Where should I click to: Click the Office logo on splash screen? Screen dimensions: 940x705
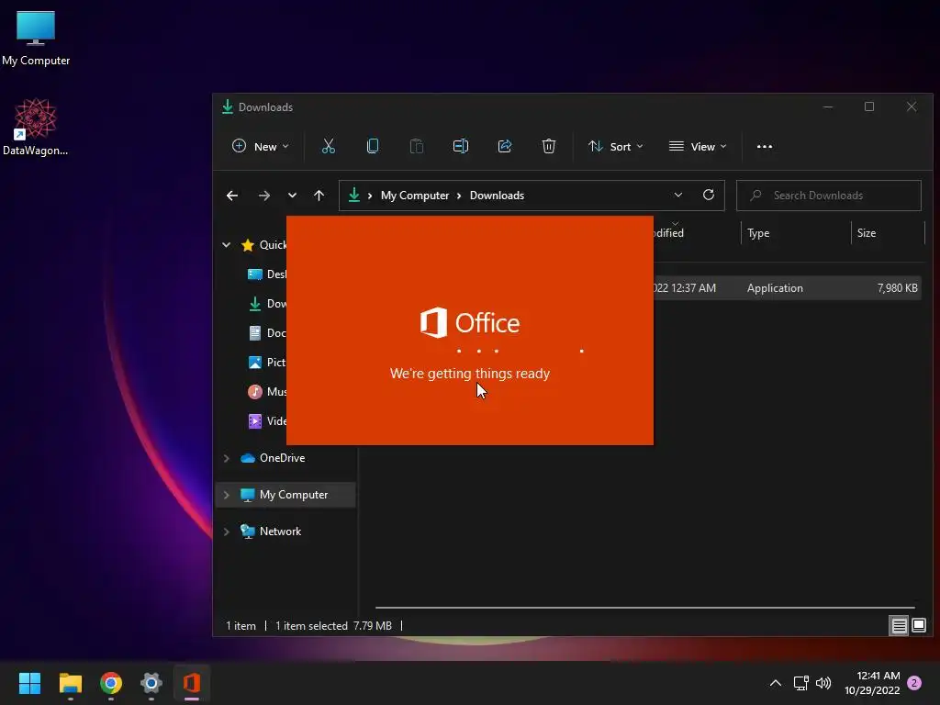click(x=470, y=322)
